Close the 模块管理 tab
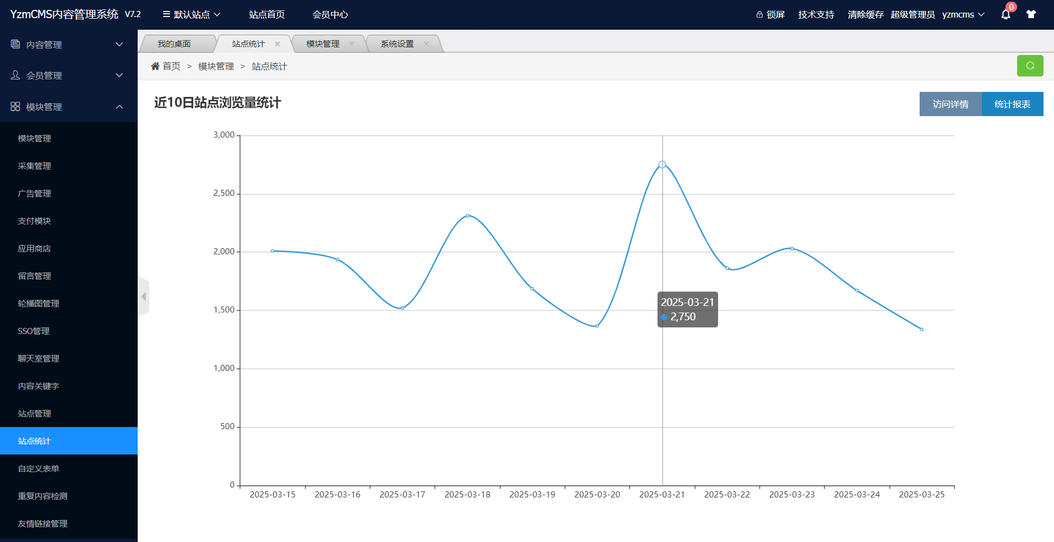 [x=352, y=44]
